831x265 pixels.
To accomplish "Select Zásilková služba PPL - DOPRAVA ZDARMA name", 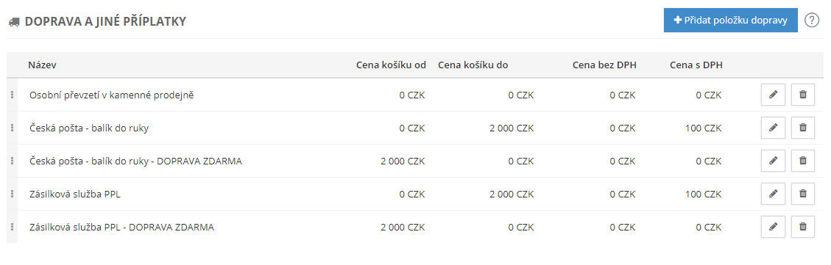I will tap(122, 228).
